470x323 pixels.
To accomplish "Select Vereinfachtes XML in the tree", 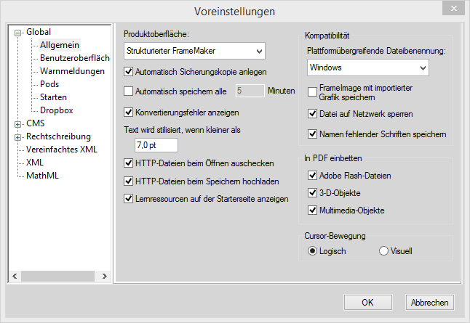I will click(61, 150).
